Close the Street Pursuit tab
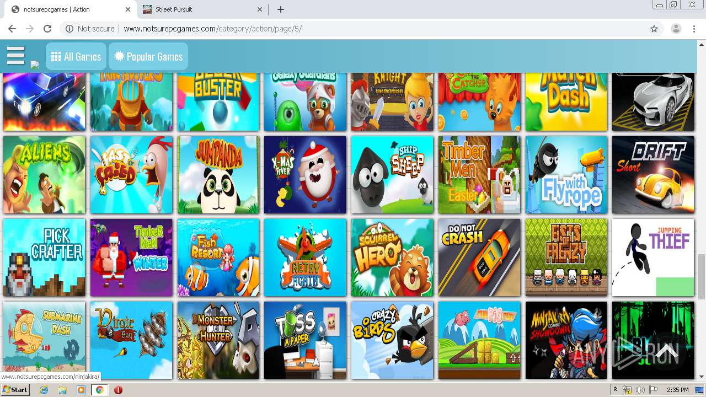Viewport: 706px width, 397px height. pos(260,9)
